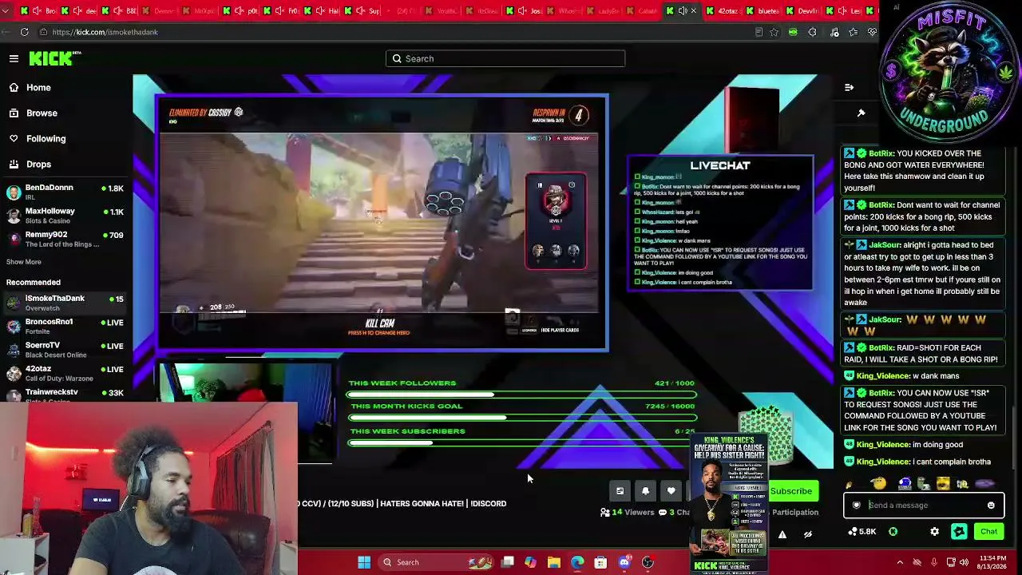Open recommended channel iSmokeThaDank
This screenshot has height=575, width=1022.
(x=65, y=303)
